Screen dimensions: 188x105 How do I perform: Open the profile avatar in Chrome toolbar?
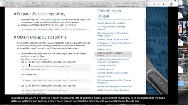click(171, 4)
